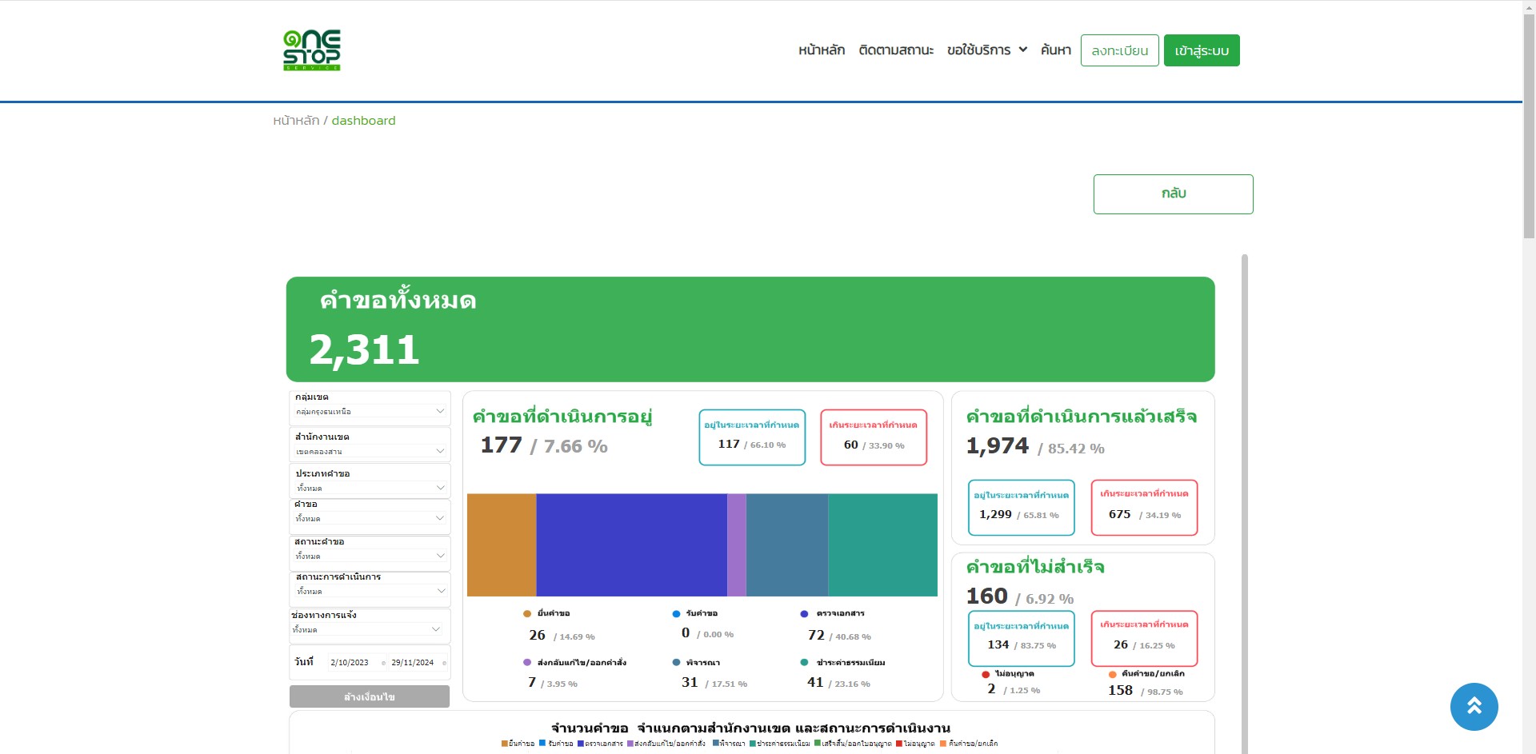Open the คำขอ filter dropdown

click(x=370, y=518)
